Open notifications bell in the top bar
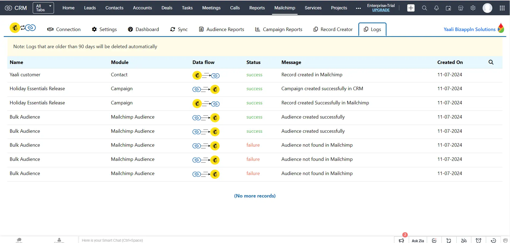Viewport: 510px width, 243px height. (436, 8)
